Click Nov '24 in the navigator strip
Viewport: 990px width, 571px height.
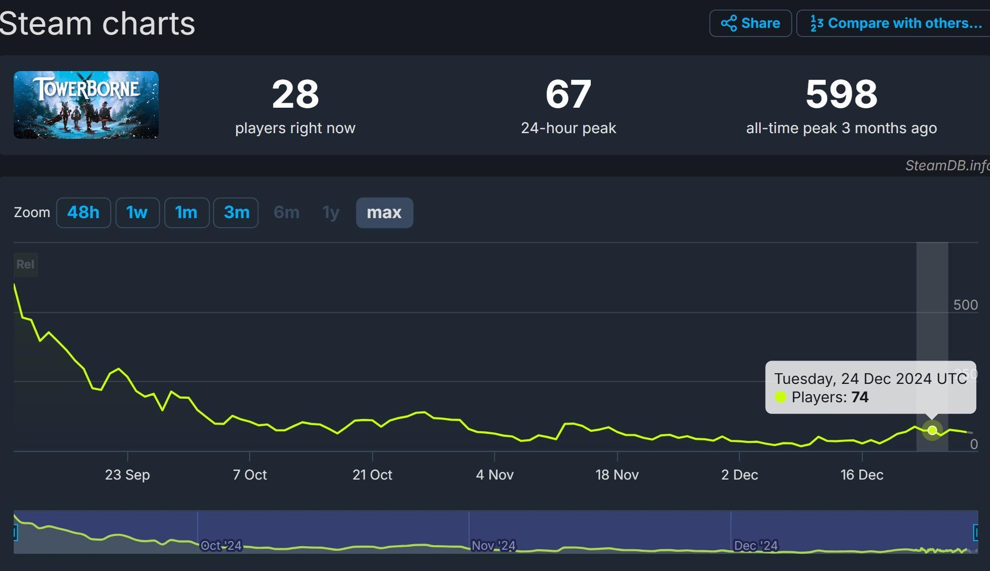coord(493,545)
